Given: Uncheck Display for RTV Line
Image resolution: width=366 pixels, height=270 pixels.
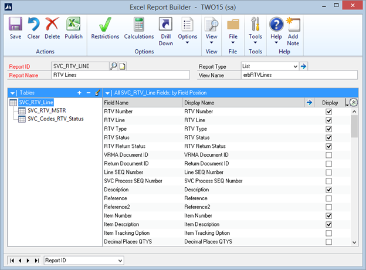Looking at the screenshot, I should [x=328, y=120].
